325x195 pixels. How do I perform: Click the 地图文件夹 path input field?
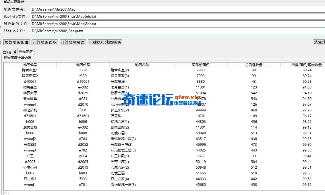115,9
